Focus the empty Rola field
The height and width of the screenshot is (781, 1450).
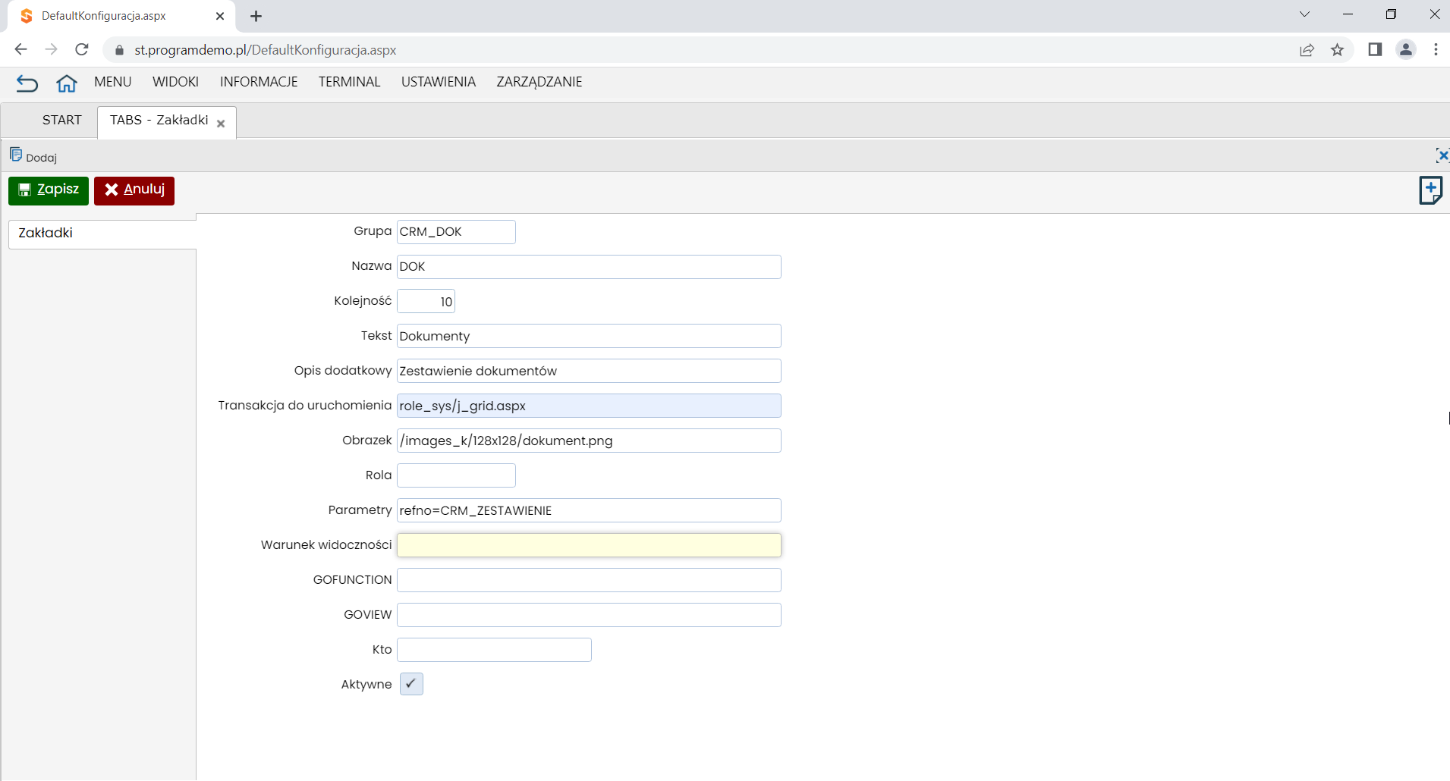(456, 475)
